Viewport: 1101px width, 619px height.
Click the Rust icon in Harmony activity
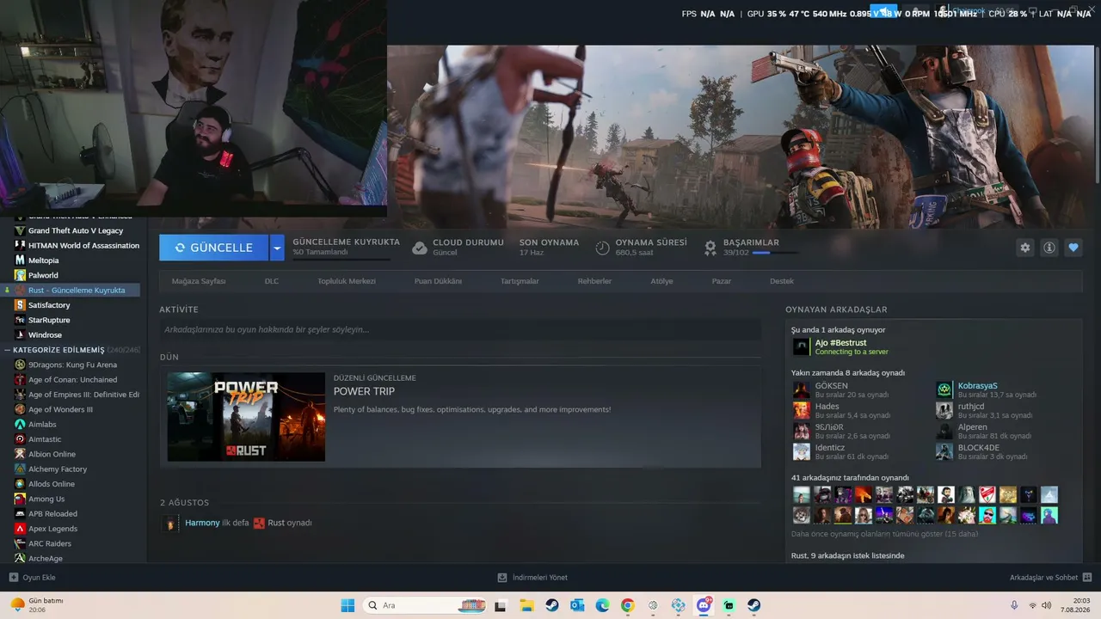point(259,523)
